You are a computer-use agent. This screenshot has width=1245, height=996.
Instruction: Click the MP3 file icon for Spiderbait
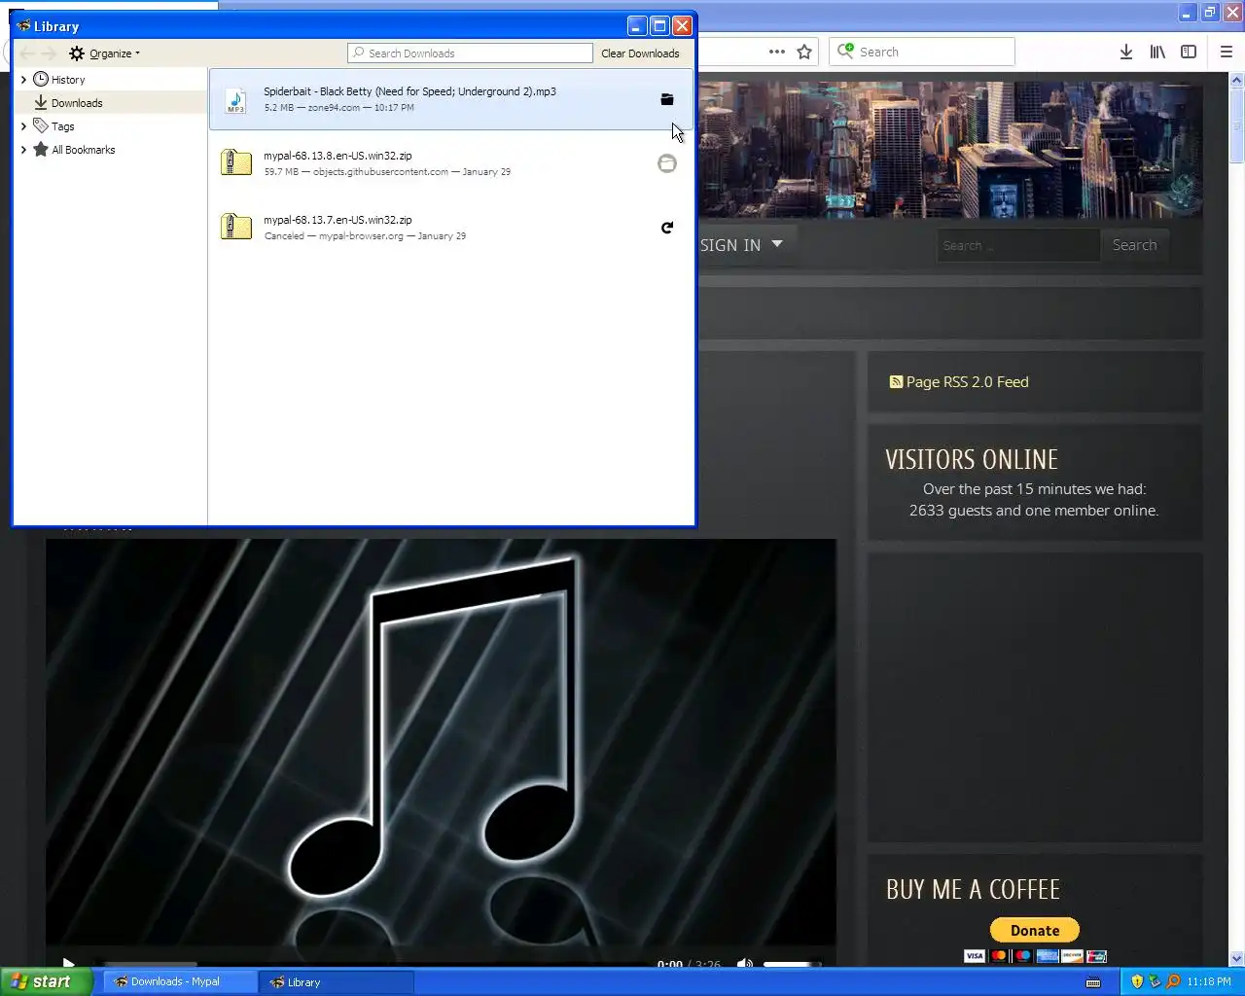click(x=235, y=99)
